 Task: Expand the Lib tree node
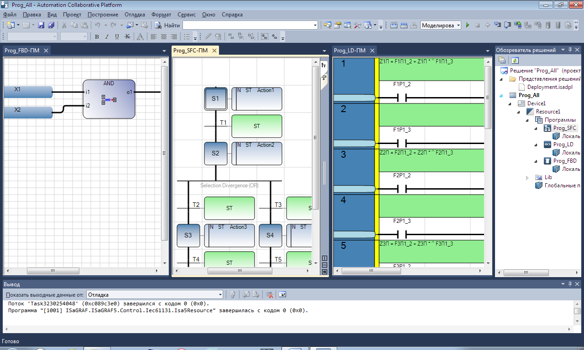tap(528, 177)
